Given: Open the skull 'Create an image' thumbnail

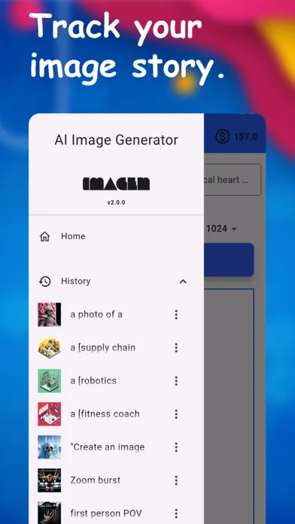Looking at the screenshot, I should point(49,447).
